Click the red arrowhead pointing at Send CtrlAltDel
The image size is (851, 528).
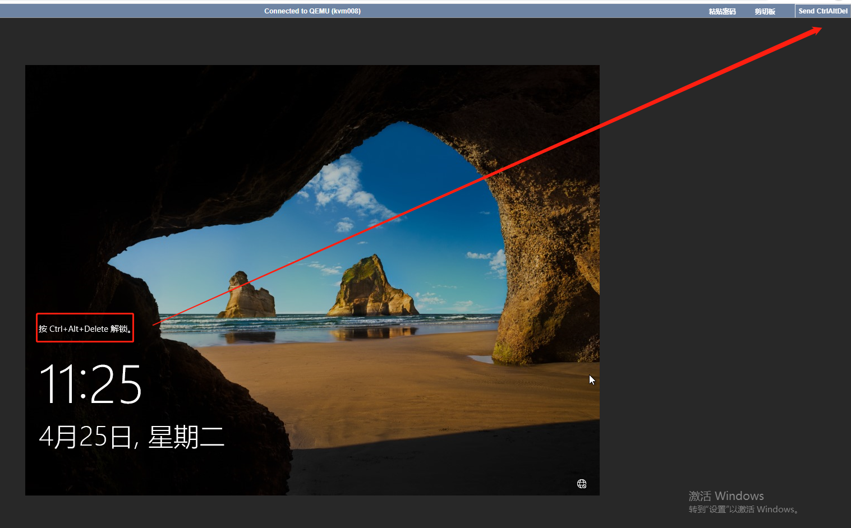coord(816,30)
